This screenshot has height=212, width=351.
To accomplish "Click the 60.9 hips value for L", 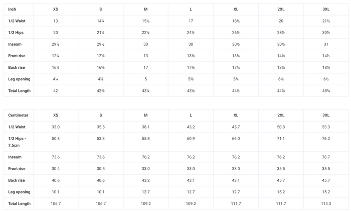I will click(191, 139).
